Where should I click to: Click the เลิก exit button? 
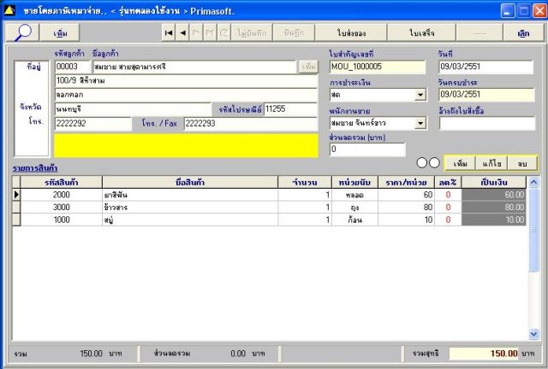click(x=522, y=32)
